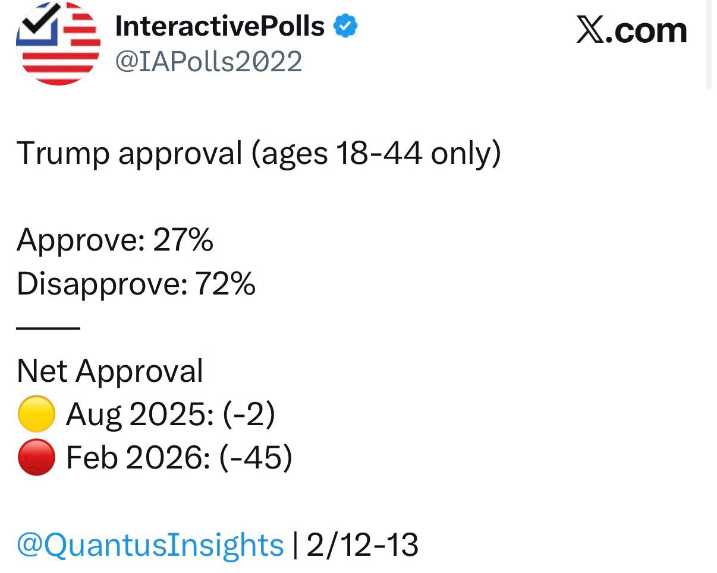Click the "Disapprove: 72%" line
Image resolution: width=717 pixels, height=573 pixels.
(136, 284)
